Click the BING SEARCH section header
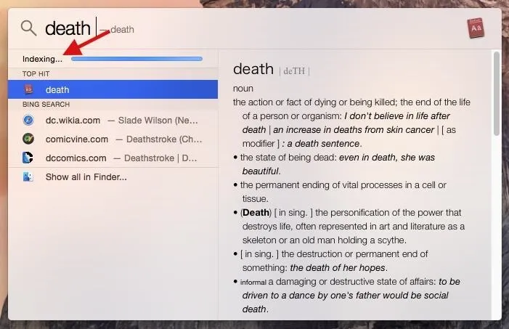 (46, 105)
